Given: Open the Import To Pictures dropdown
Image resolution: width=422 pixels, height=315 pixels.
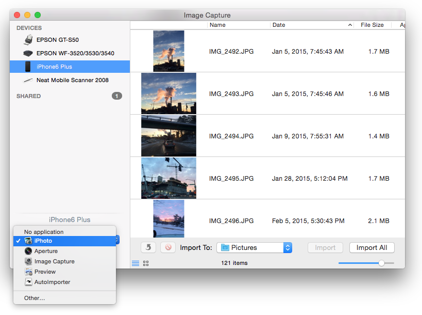Looking at the screenshot, I should [255, 248].
